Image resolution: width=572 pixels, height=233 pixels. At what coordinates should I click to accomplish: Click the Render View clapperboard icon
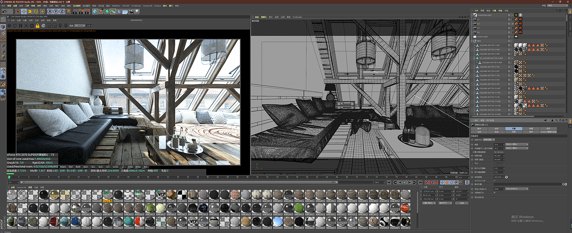point(75,11)
